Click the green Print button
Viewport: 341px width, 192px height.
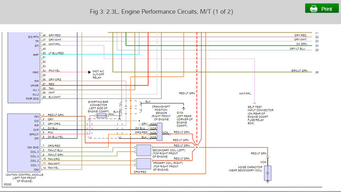pos(322,8)
